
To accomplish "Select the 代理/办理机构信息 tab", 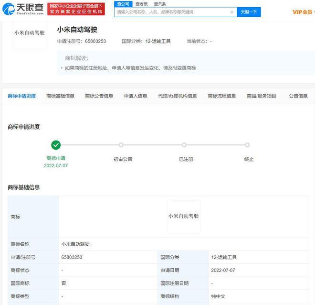I will tap(178, 96).
